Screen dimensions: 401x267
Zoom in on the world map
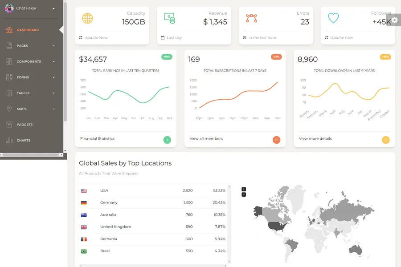click(244, 189)
